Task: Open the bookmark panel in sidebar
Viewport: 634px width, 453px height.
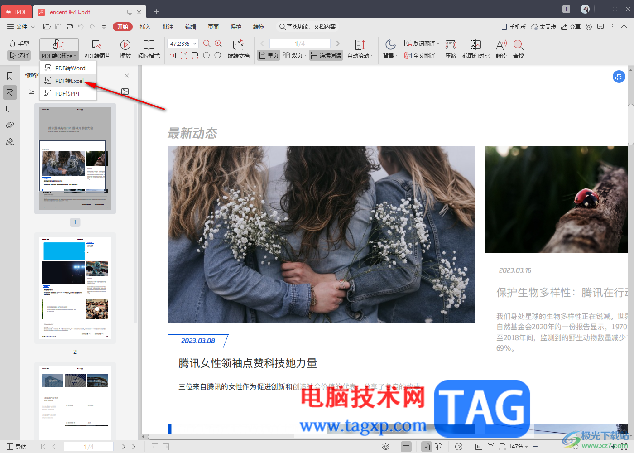Action: click(x=10, y=76)
